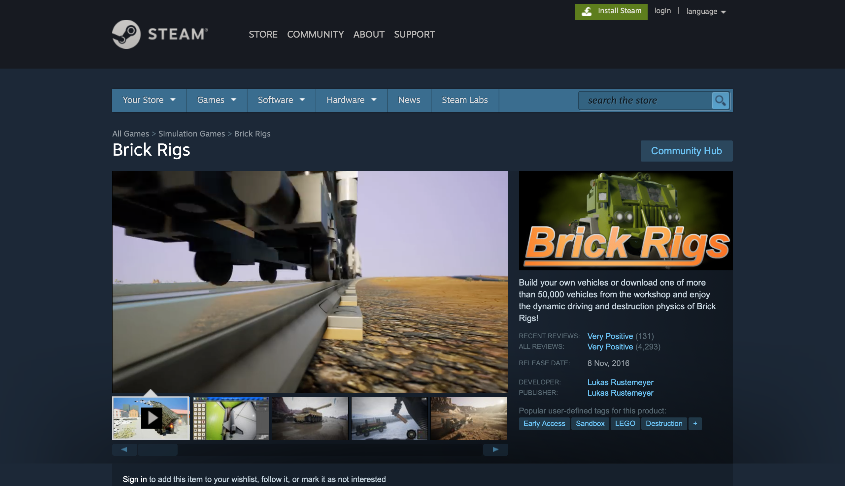Go to ABOUT in top navigation

[x=369, y=34]
